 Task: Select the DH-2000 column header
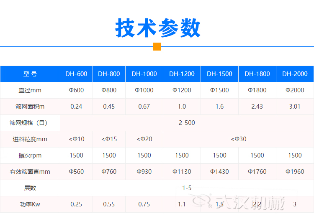click(295, 74)
